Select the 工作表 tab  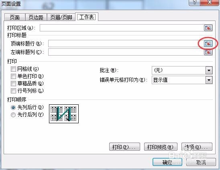[x=87, y=17]
